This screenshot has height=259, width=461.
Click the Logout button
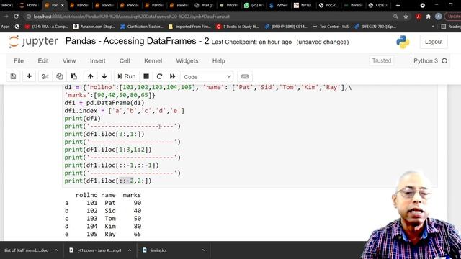click(434, 42)
